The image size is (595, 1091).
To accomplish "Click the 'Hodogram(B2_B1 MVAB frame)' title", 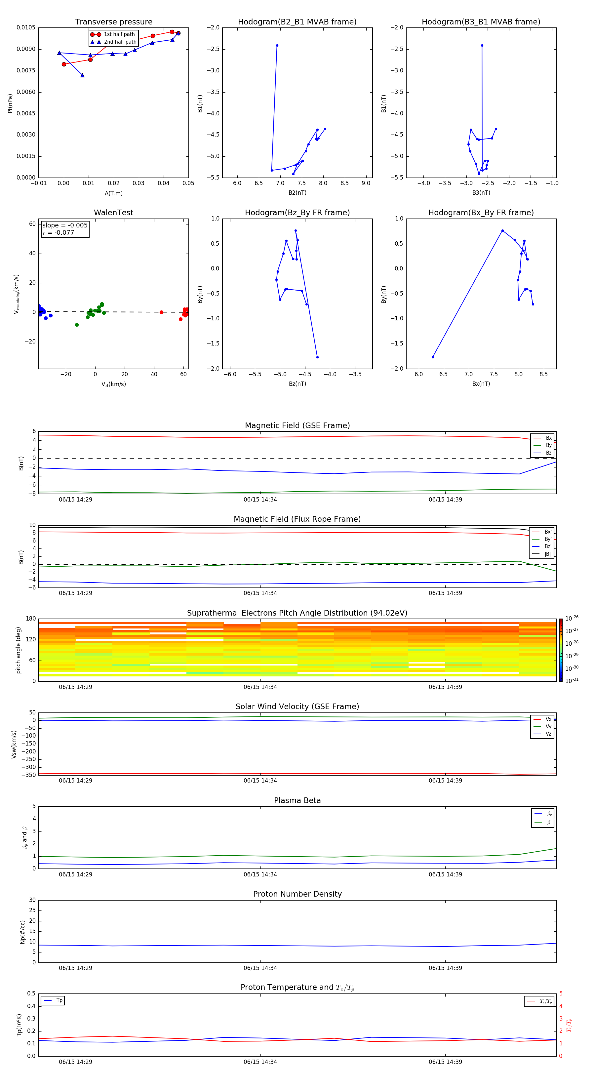I will click(x=297, y=21).
